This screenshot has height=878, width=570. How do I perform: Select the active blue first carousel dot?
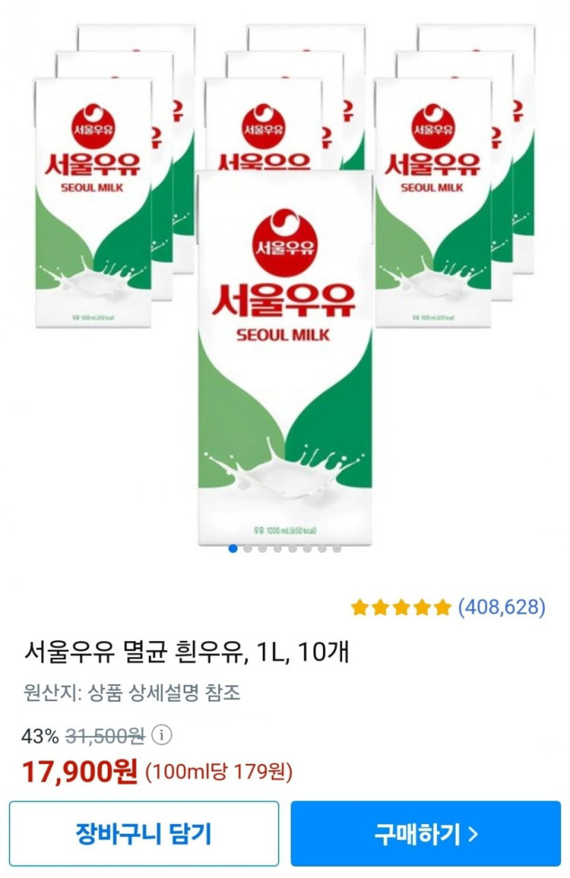click(233, 548)
